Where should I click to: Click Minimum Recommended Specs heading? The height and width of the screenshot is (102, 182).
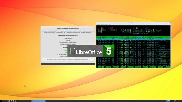69,35
